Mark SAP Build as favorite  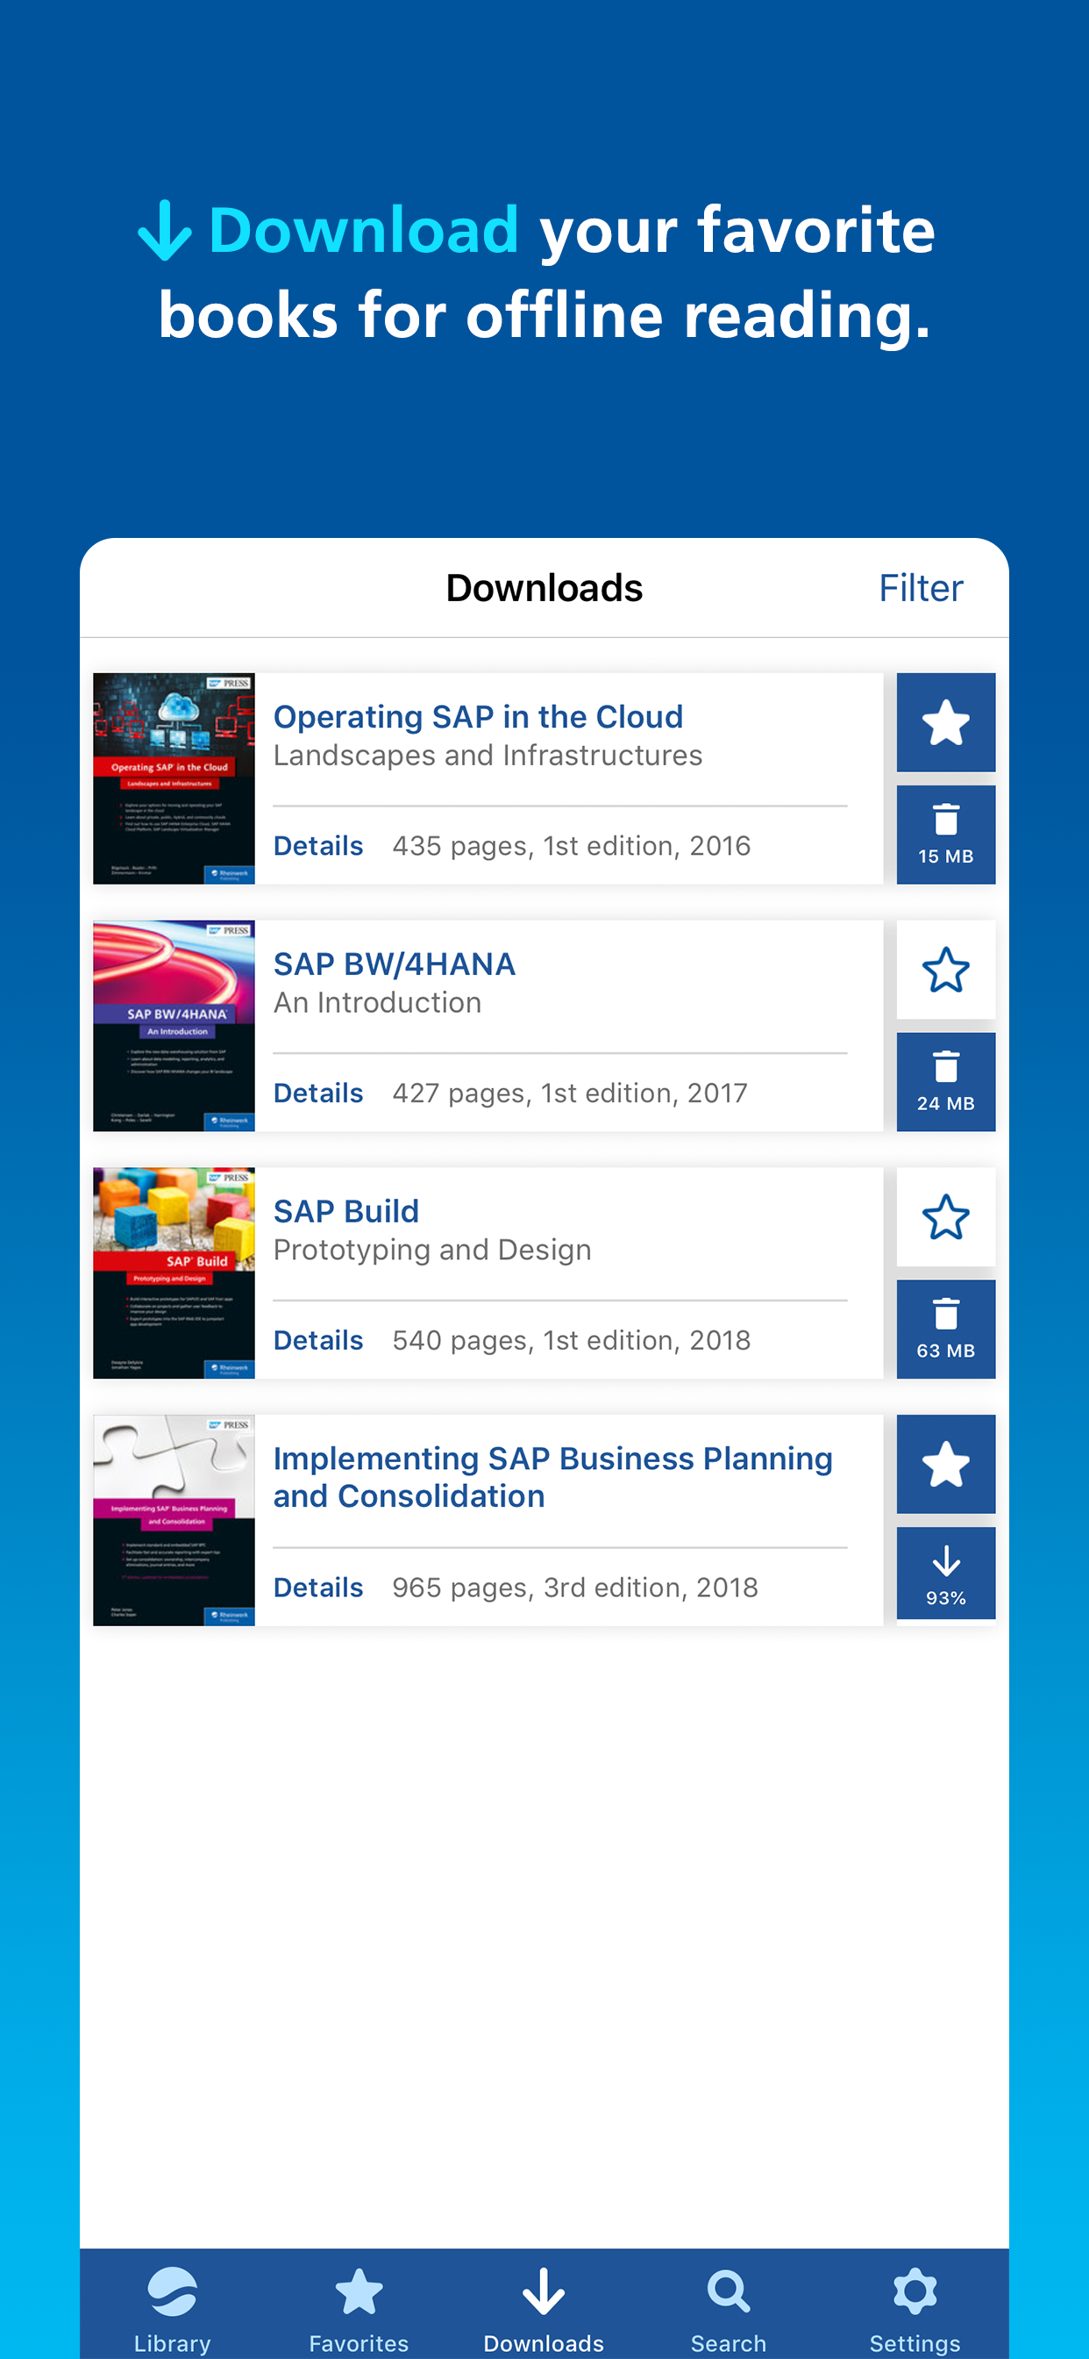[x=945, y=1217]
